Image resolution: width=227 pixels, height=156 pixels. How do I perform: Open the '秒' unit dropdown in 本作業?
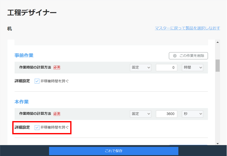pyautogui.click(x=192, y=114)
